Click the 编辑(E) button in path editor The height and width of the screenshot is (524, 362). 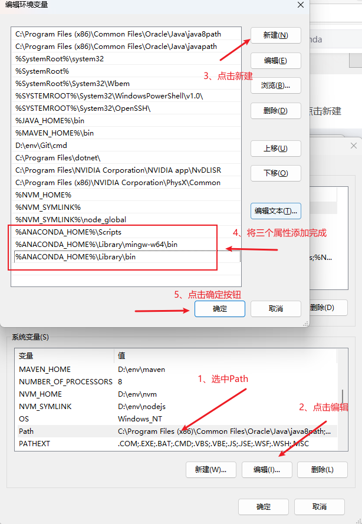coord(276,61)
